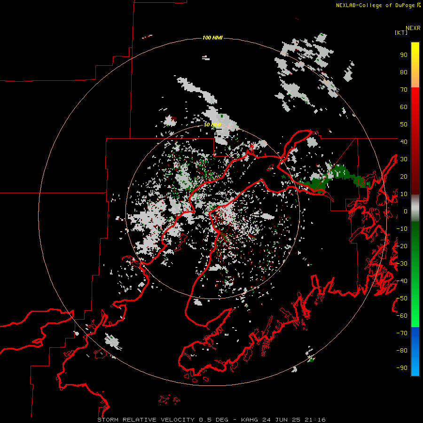Click the -10 value on the velocity scale
The height and width of the screenshot is (423, 423).
coord(402,229)
